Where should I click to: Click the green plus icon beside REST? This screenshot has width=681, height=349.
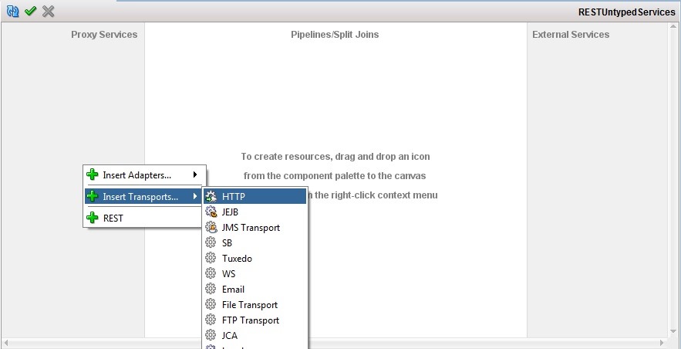pos(93,219)
